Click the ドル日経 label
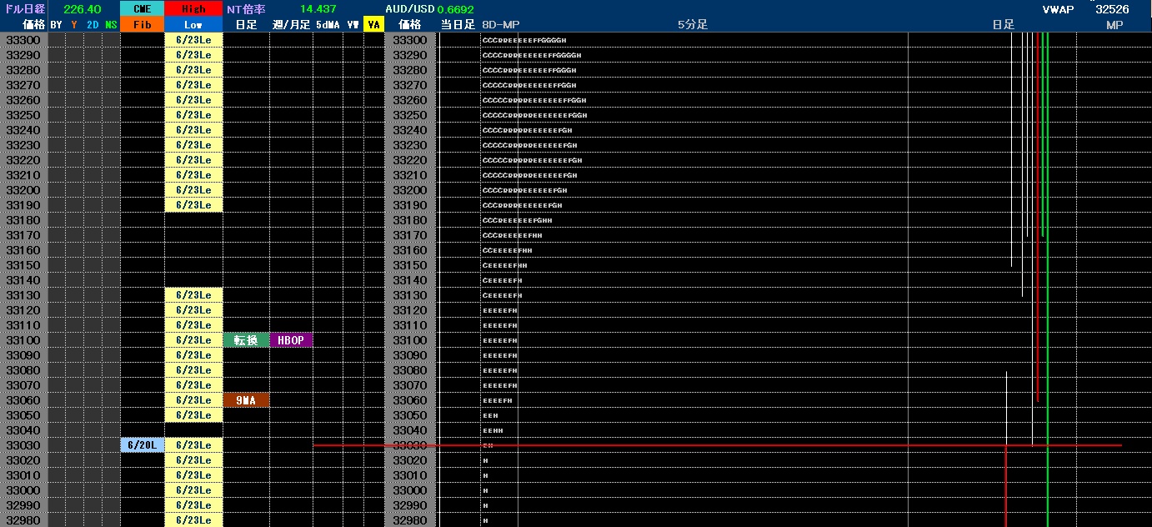 click(23, 8)
